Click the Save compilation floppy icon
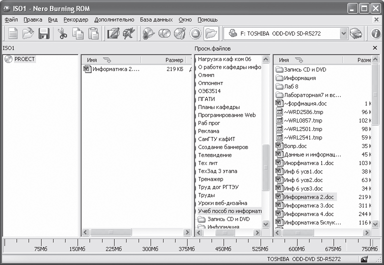Image resolution: width=384 pixels, height=265 pixels. [x=43, y=33]
